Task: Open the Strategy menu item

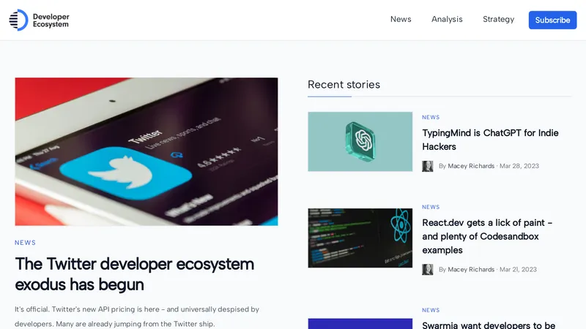Action: tap(498, 20)
